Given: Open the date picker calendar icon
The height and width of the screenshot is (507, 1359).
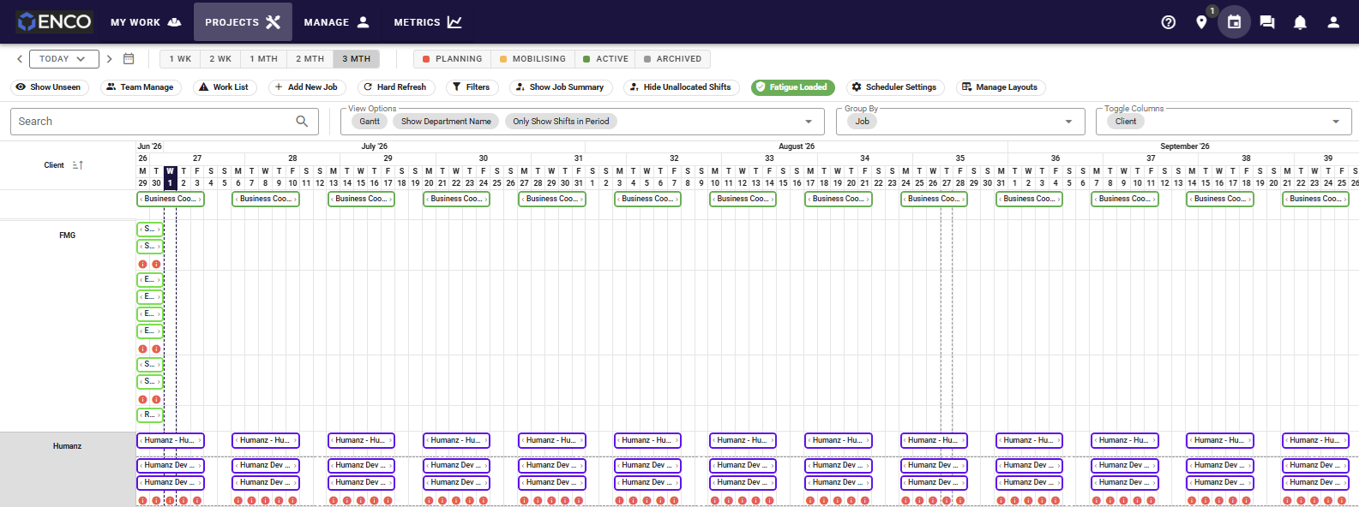Looking at the screenshot, I should [x=129, y=59].
